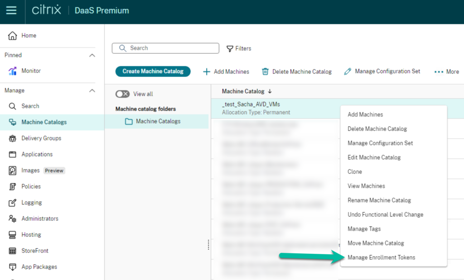Open the Filters option
464x280 pixels.
(239, 48)
